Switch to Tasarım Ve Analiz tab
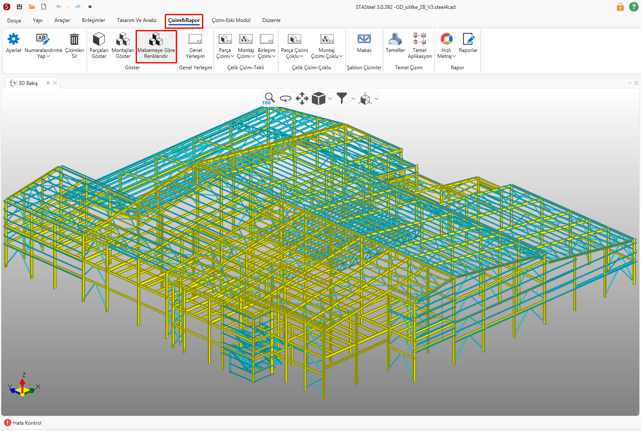 136,20
